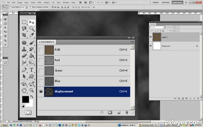The height and width of the screenshot is (127, 203).
Task: Load channel as selection icon
Action: pos(102,112)
